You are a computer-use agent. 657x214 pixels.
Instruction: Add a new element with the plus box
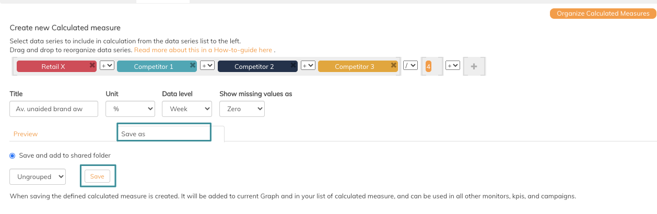(474, 66)
